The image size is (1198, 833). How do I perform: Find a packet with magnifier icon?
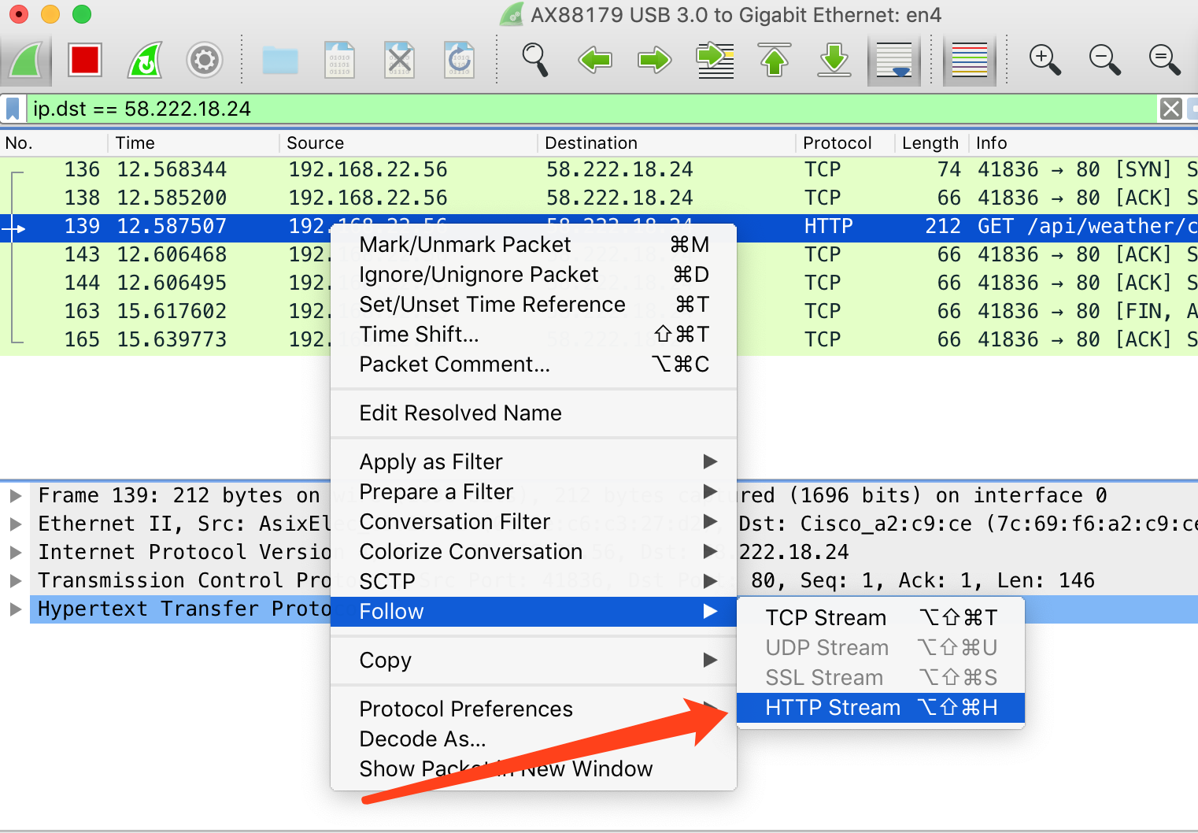pos(535,60)
